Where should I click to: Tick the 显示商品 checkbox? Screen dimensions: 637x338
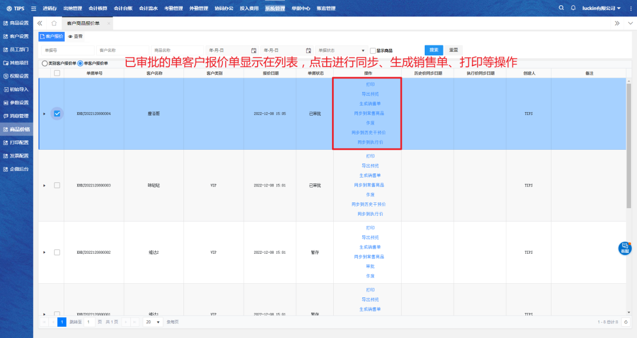click(373, 51)
